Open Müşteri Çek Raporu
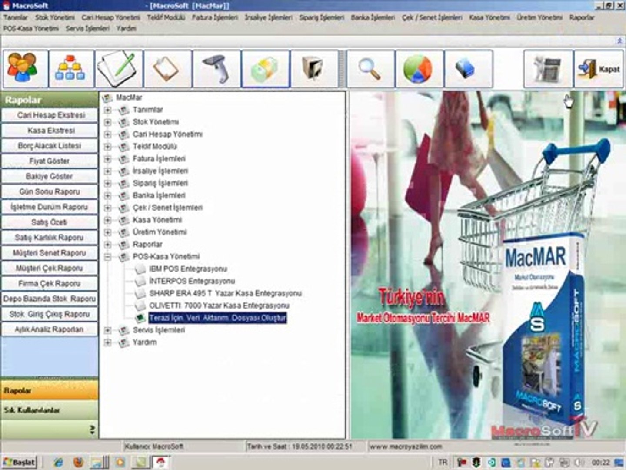Viewport: 626px width, 470px height. point(50,268)
